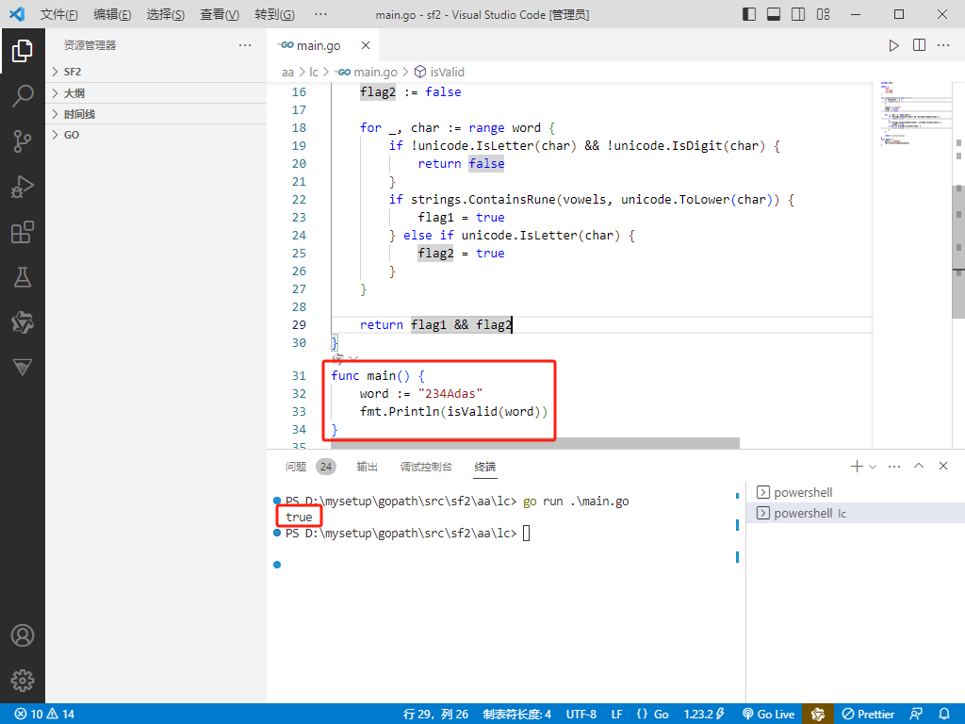The height and width of the screenshot is (724, 965).
Task: Click the editor horizontal scrollbar
Action: (x=535, y=443)
